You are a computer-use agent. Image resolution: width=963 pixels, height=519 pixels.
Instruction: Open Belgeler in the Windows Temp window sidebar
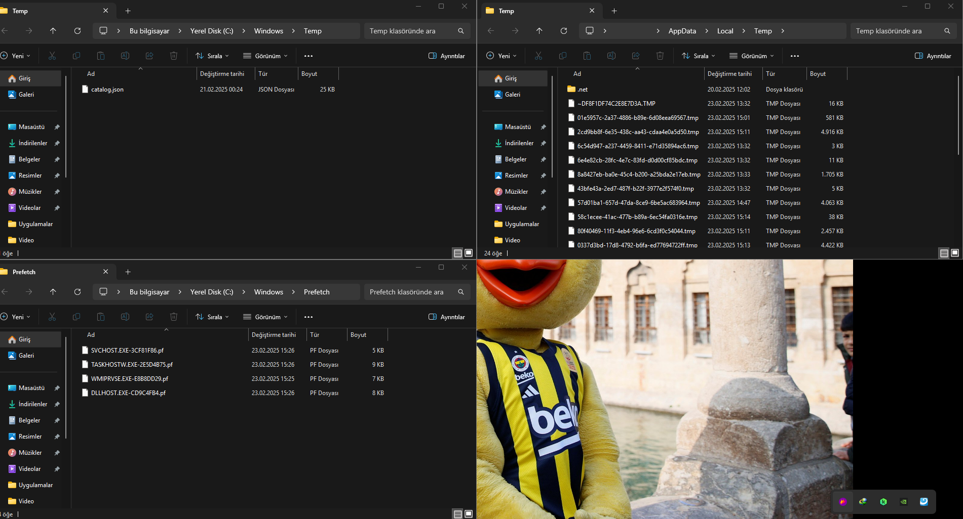[x=30, y=159]
